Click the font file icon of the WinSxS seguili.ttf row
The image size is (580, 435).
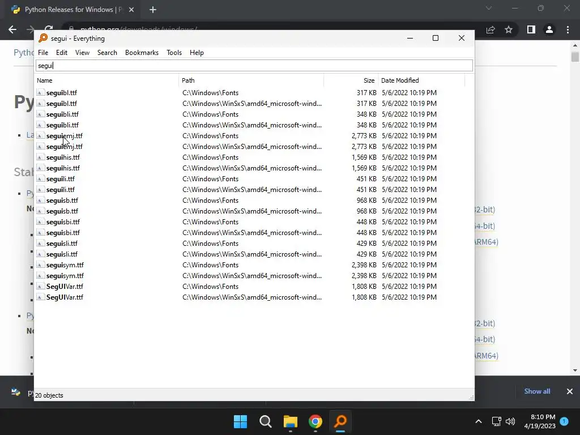coord(40,189)
